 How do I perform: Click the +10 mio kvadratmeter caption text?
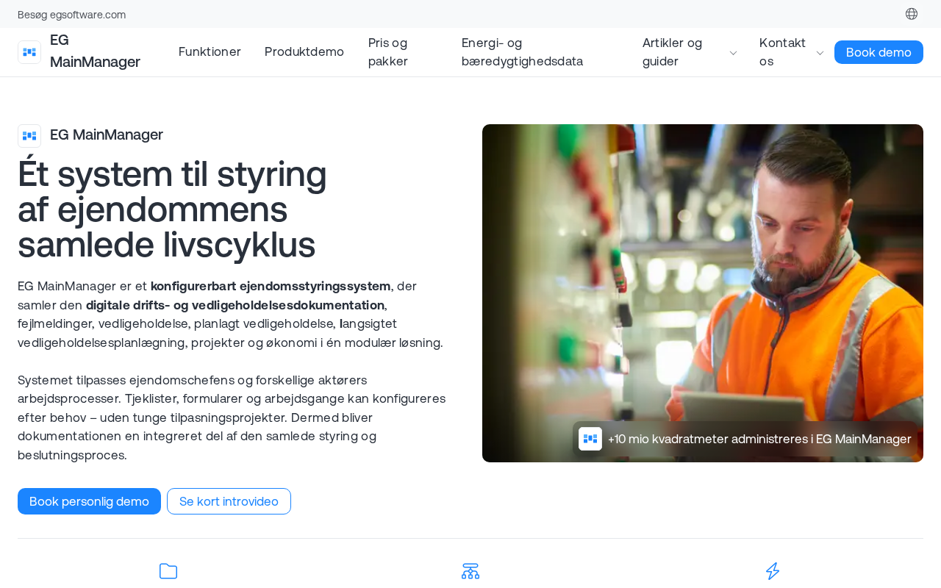(x=759, y=439)
